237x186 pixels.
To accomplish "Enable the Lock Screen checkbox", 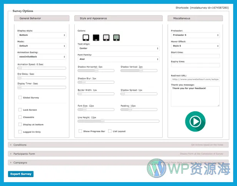I will [x=20, y=110].
